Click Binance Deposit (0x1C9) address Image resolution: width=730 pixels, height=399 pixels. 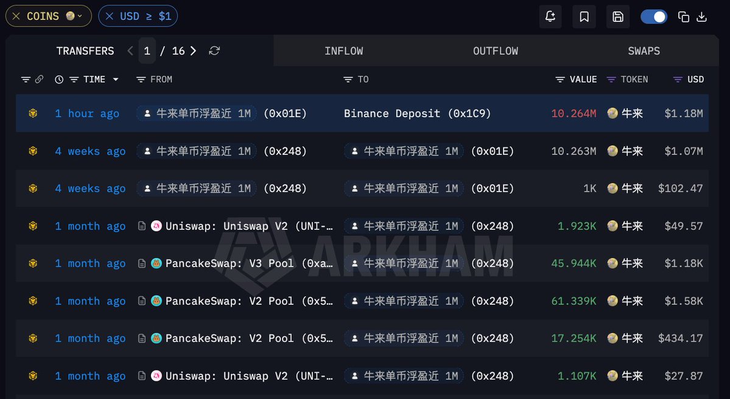click(x=417, y=114)
